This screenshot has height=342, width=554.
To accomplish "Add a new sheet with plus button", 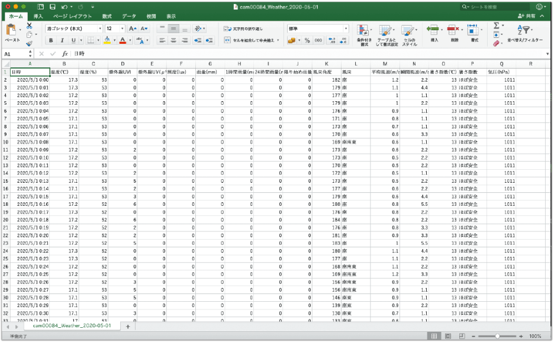I will point(128,327).
